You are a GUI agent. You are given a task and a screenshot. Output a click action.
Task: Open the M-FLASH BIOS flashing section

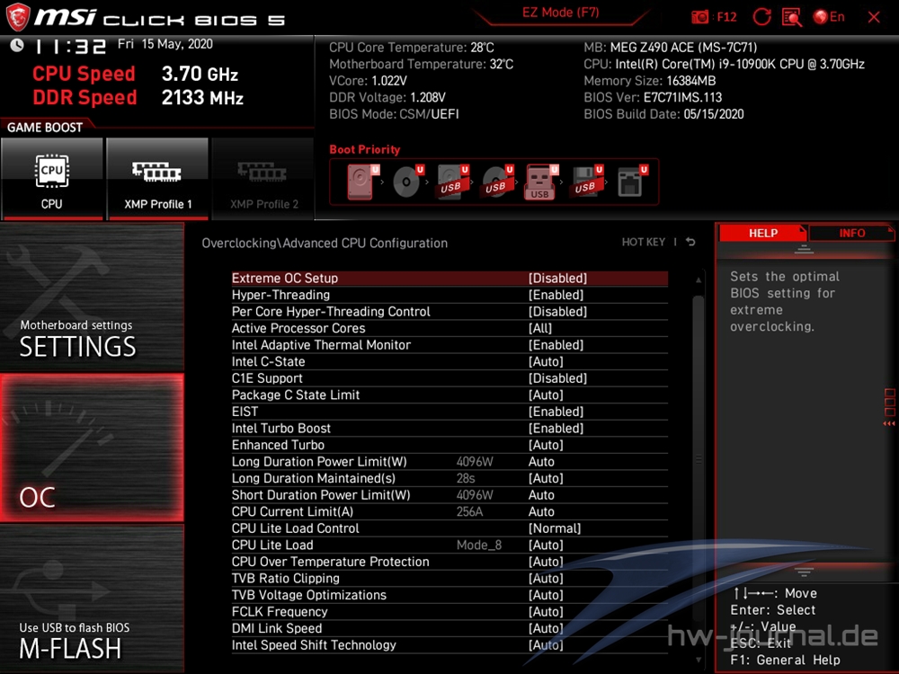click(92, 599)
